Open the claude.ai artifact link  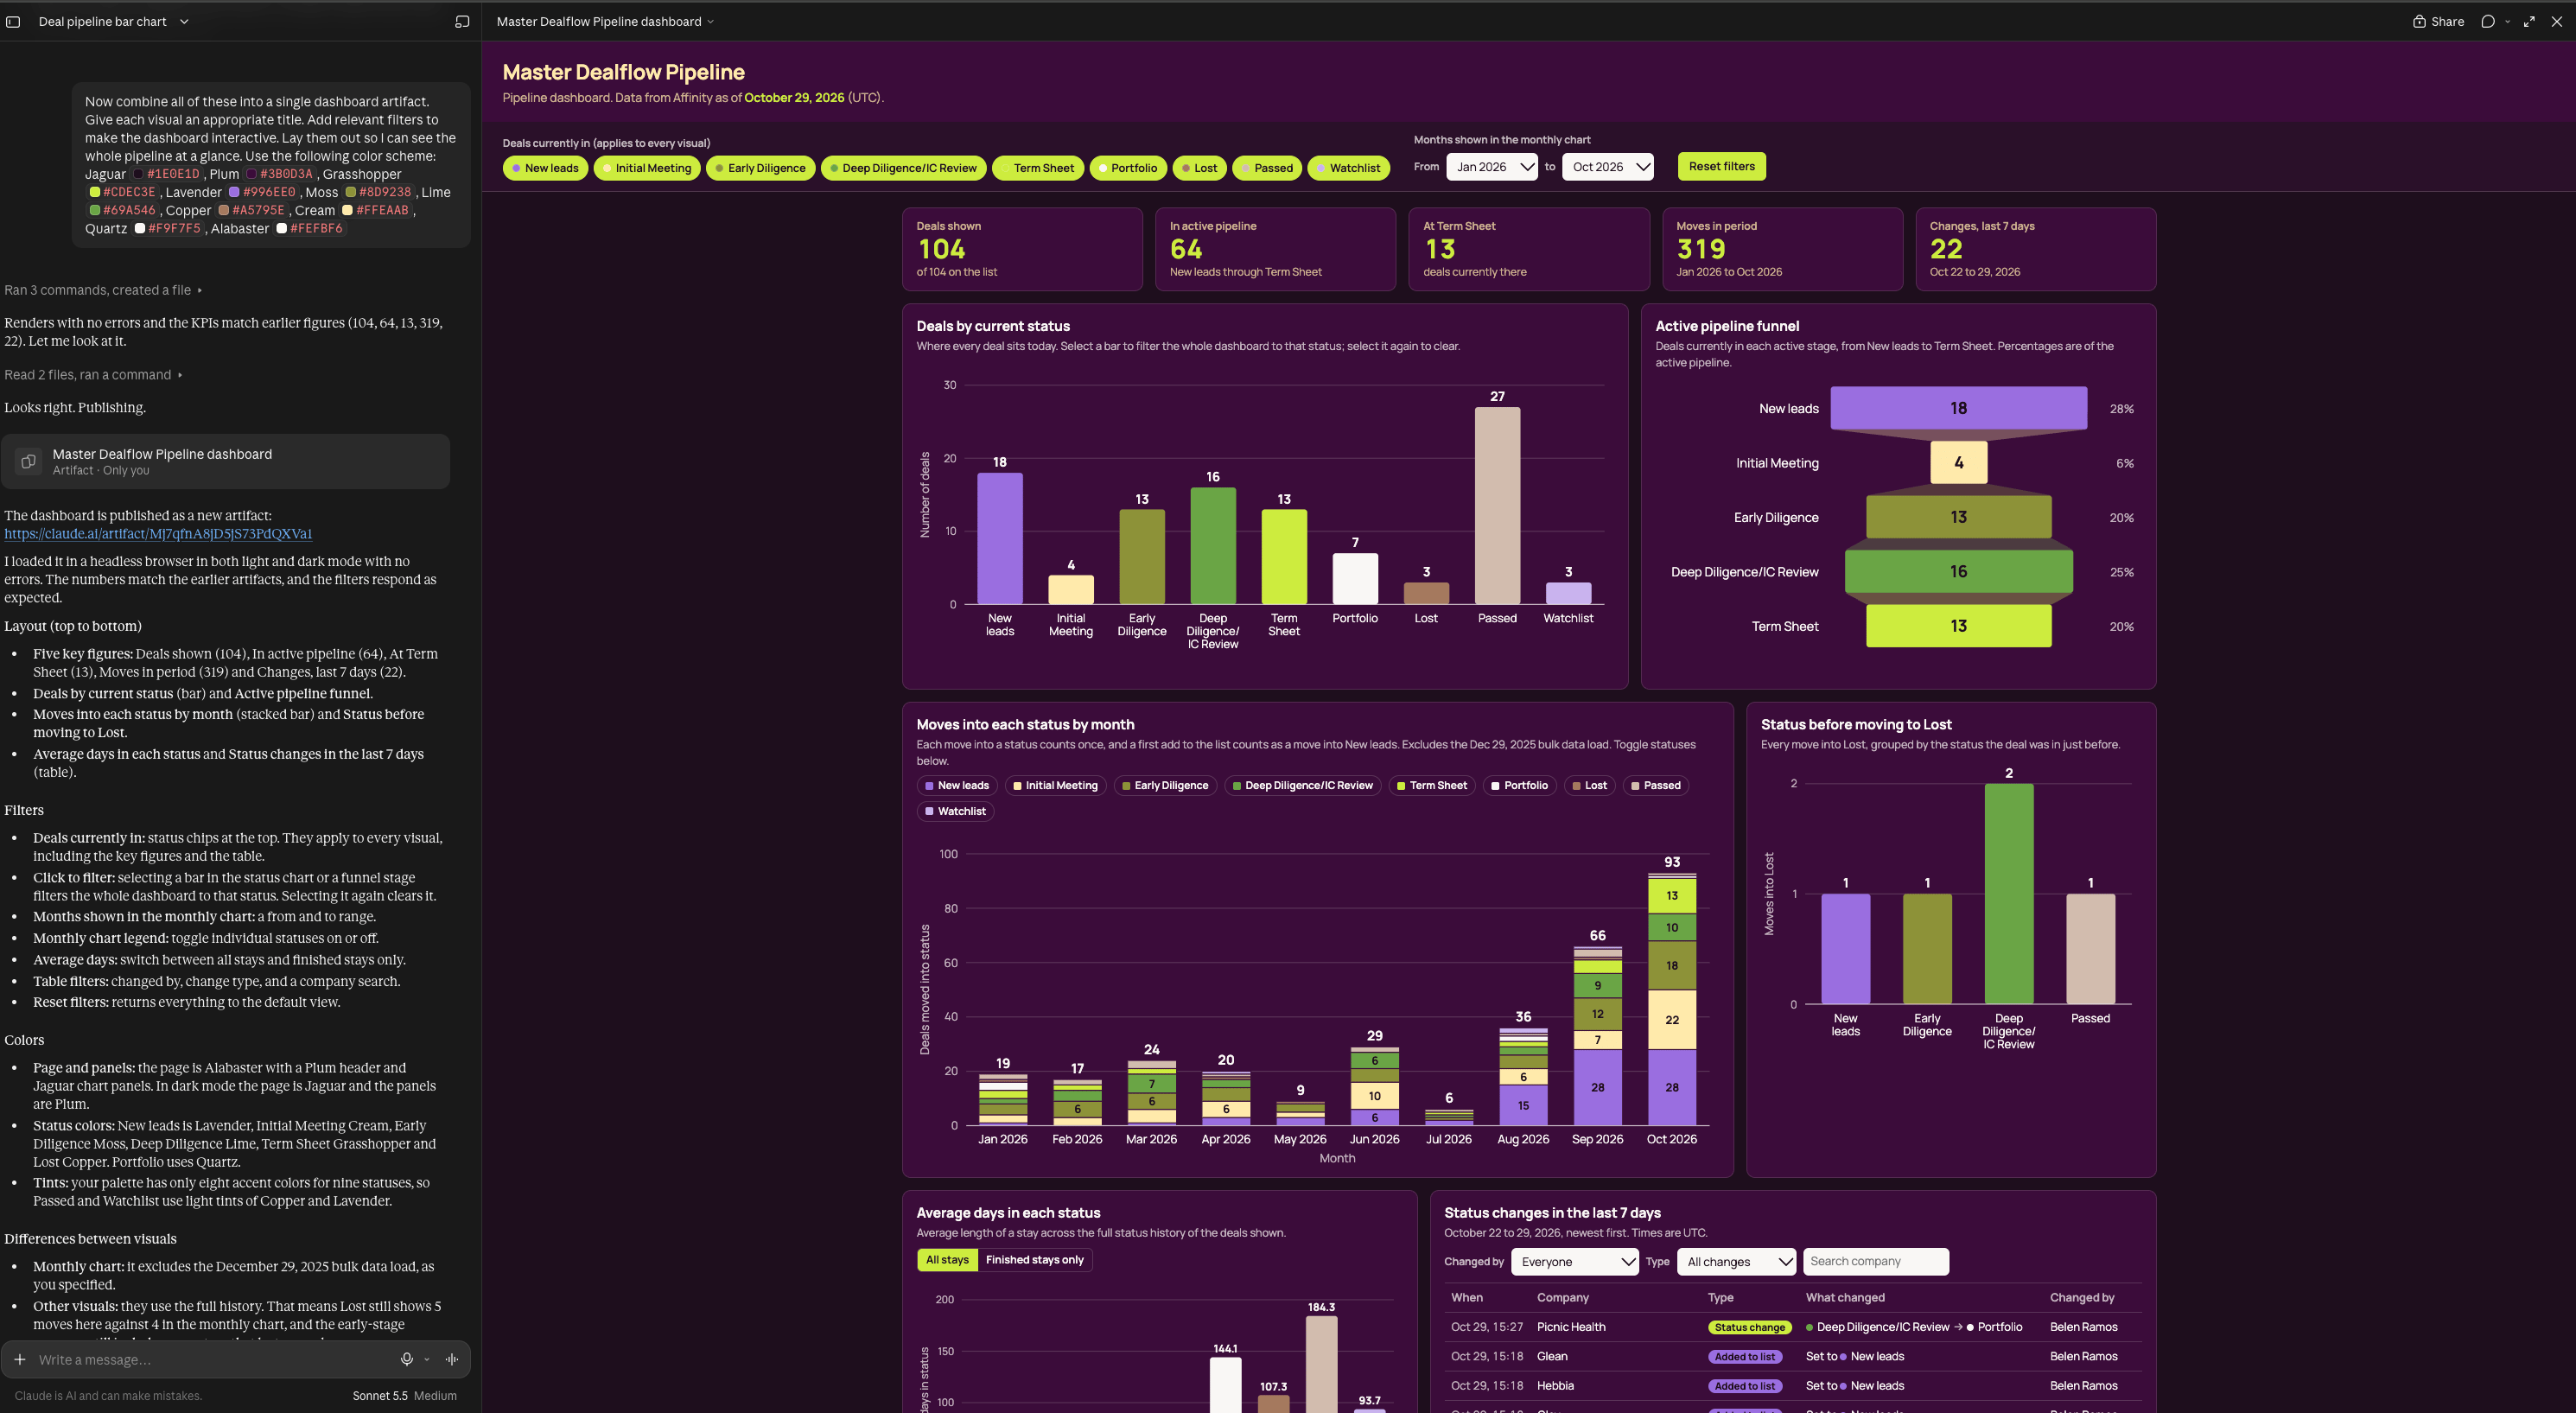[x=158, y=534]
